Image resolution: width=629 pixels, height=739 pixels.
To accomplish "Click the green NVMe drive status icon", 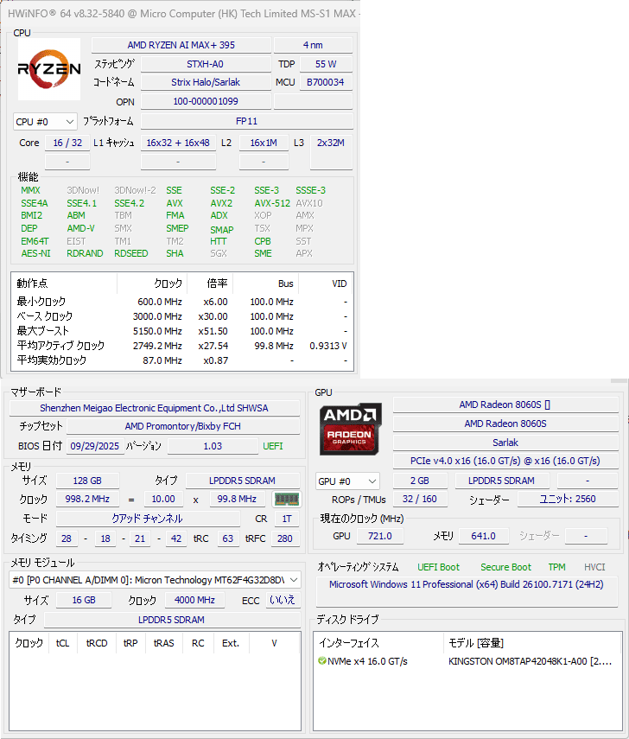I will (x=322, y=661).
